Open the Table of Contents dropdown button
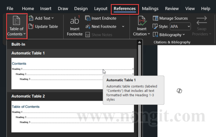This screenshot has height=137, width=216. point(17,26)
